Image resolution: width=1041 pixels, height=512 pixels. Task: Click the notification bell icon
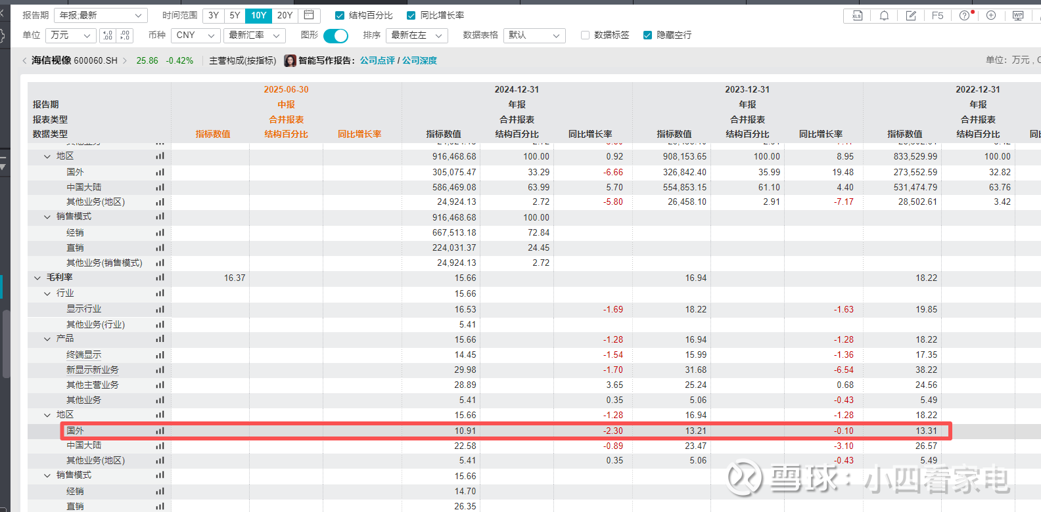[x=884, y=15]
